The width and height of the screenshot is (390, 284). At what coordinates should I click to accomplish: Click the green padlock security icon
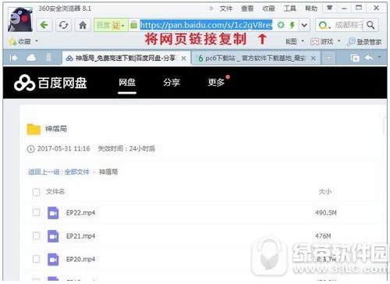point(133,25)
